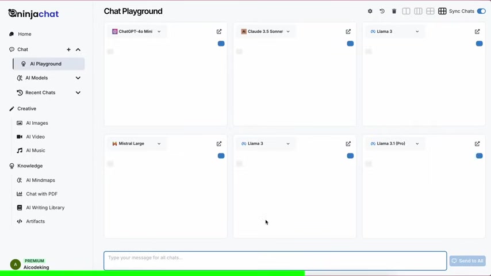Toggle the blue switch in Claude 3.5 Sonnet panel
Viewport: 491px width, 276px height.
tap(350, 44)
